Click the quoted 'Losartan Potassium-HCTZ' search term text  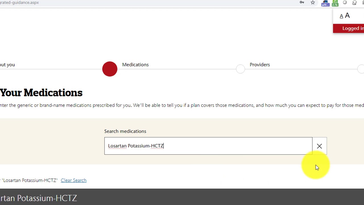30,180
